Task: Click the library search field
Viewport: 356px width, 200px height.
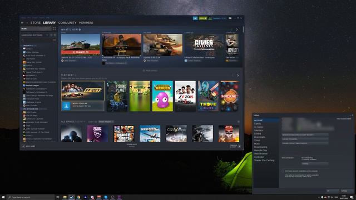Action: click(36, 40)
